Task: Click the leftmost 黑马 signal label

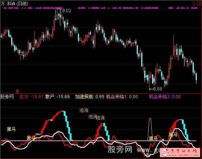Action: 11,129
